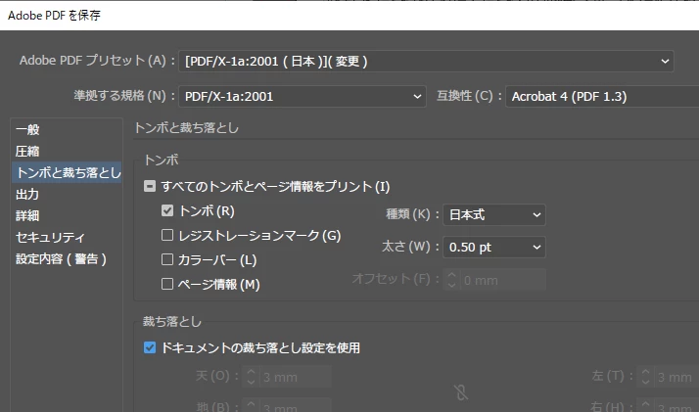Toggle すべてのトンボとページ情報をプリント checkbox
The image size is (699, 412).
pos(150,186)
